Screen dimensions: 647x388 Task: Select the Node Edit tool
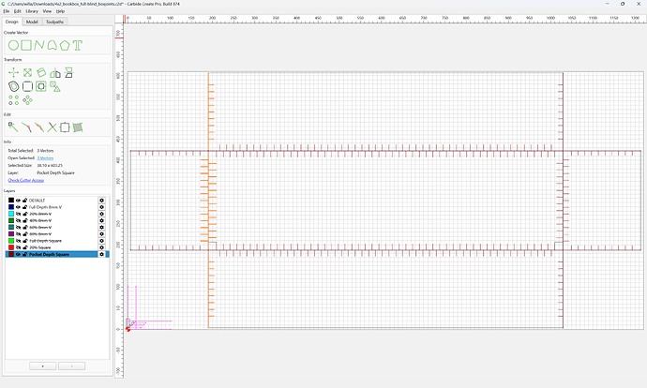click(13, 127)
